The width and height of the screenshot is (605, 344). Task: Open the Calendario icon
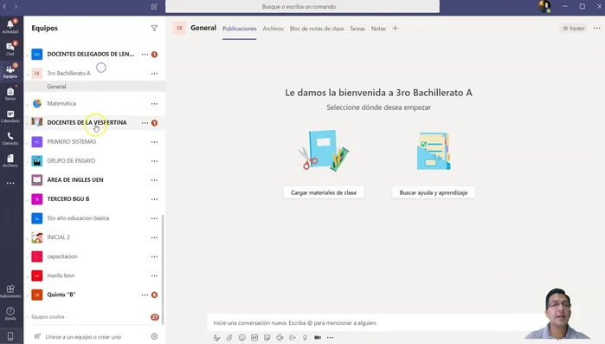(x=10, y=116)
